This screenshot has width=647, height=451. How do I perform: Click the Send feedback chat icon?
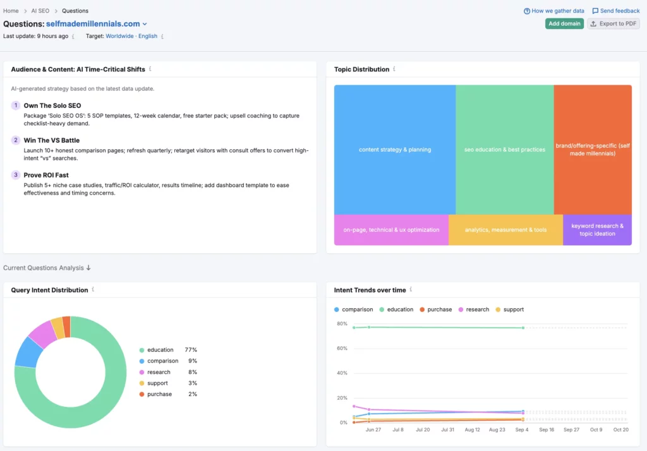(x=595, y=10)
